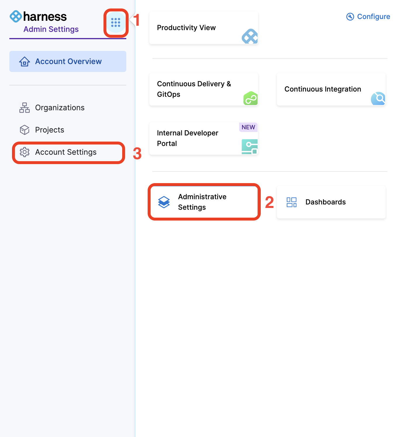The height and width of the screenshot is (437, 404).
Task: Click the Harness logo
Action: point(38,17)
